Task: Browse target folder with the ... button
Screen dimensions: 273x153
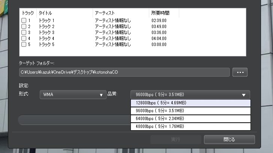Action: (x=240, y=72)
